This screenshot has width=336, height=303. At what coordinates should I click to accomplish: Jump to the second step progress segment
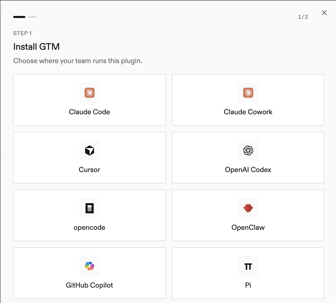32,17
